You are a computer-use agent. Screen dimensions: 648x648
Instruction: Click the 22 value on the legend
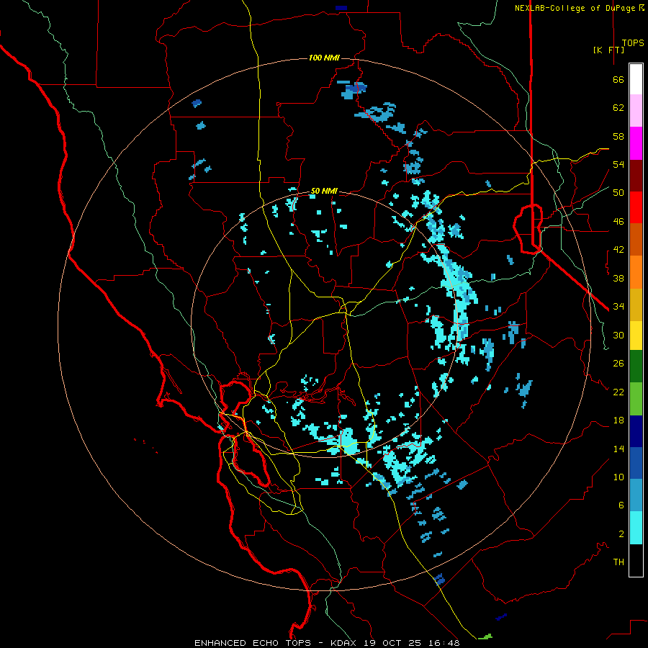618,392
